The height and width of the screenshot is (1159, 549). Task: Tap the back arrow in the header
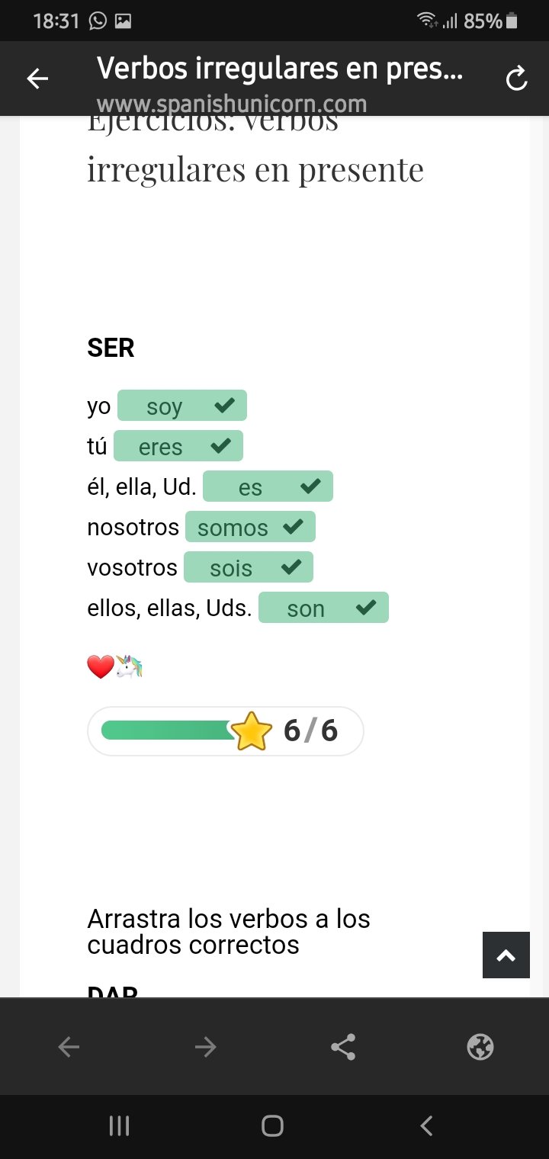pyautogui.click(x=37, y=79)
